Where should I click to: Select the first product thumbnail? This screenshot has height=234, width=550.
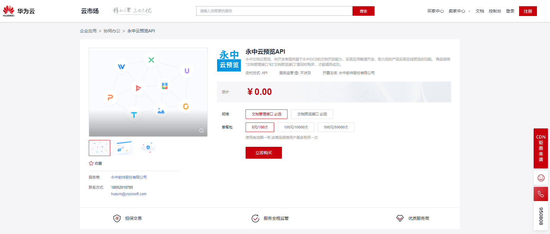click(99, 148)
